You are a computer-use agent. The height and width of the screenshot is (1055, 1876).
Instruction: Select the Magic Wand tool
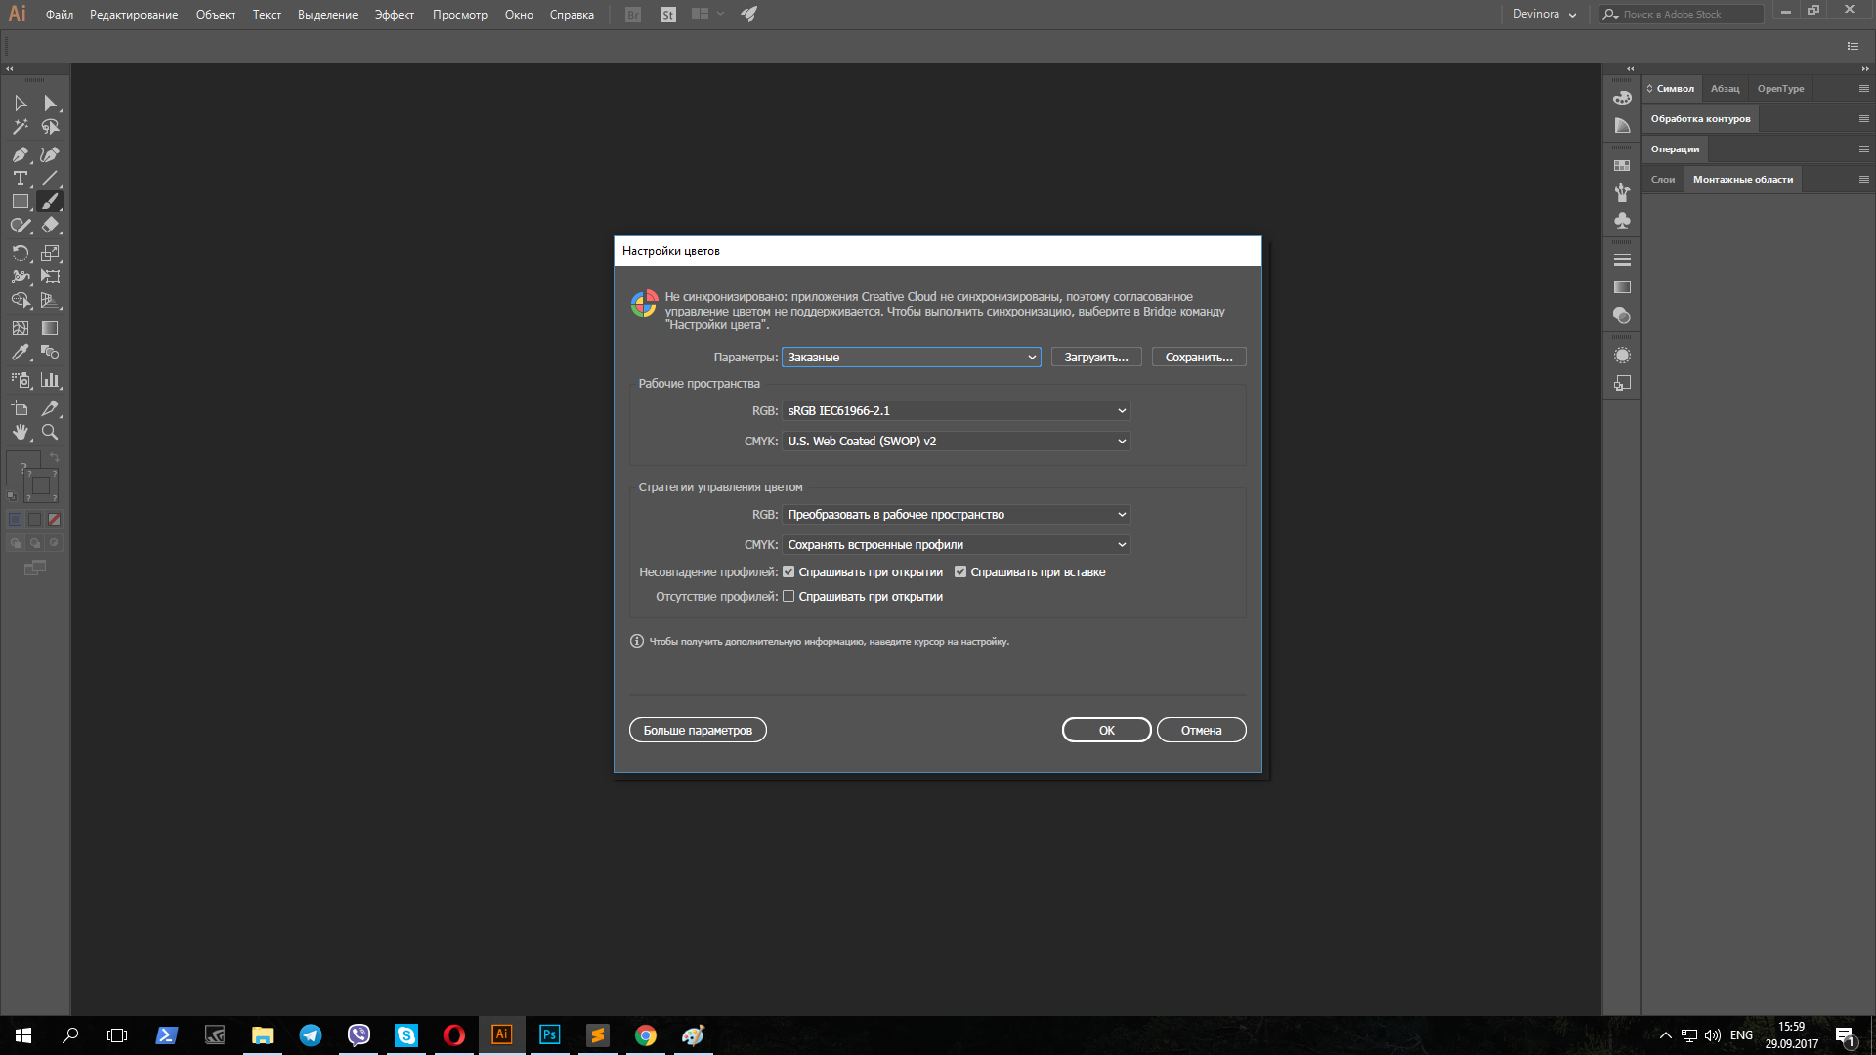(x=21, y=127)
